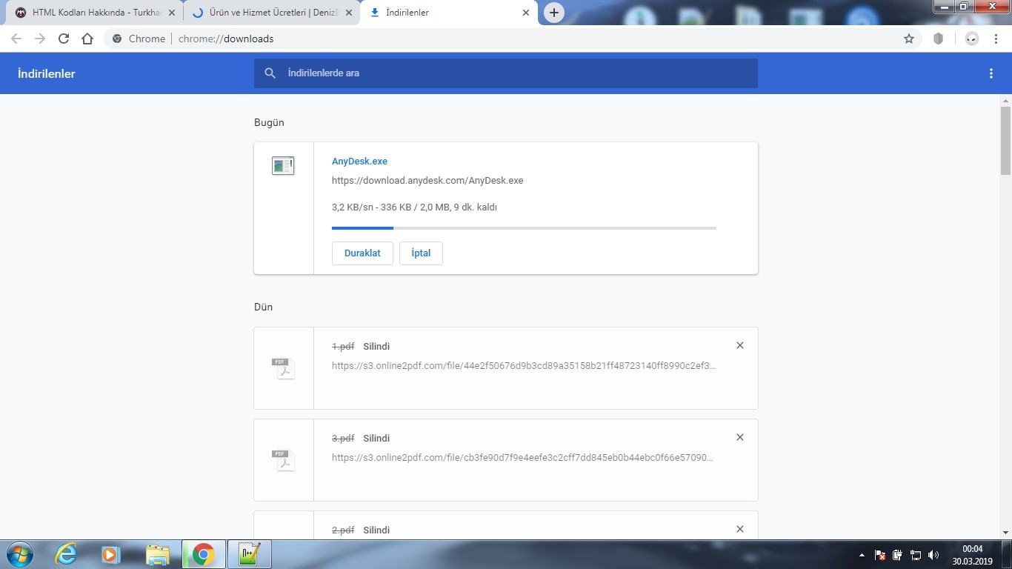The height and width of the screenshot is (569, 1012).
Task: Focus the İndirilenlerde ara search field
Action: (x=505, y=73)
